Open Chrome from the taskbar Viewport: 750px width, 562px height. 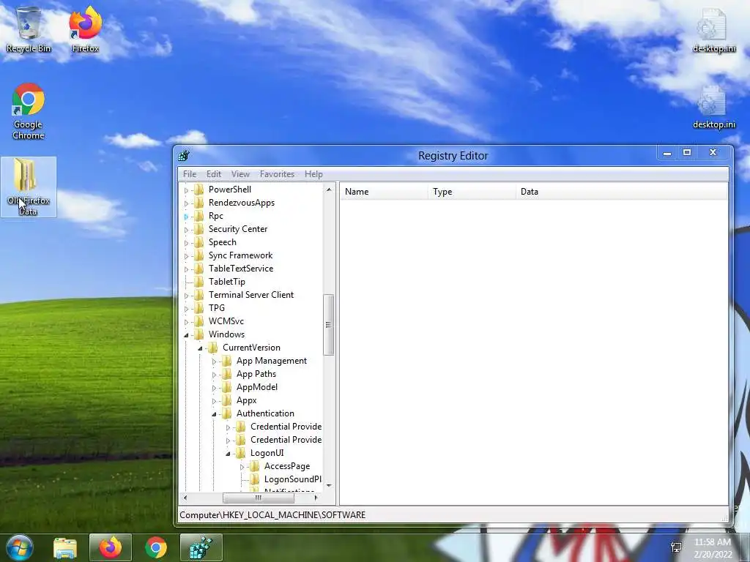(156, 547)
